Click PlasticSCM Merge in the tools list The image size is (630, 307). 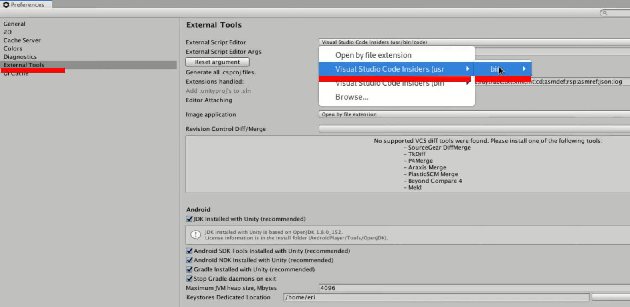tap(433, 174)
